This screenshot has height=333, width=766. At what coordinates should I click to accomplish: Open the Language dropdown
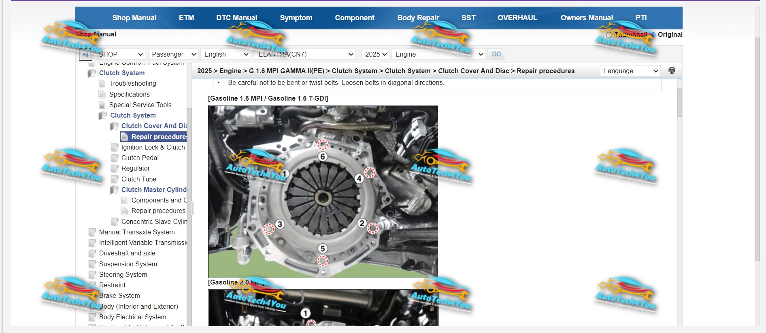[630, 71]
